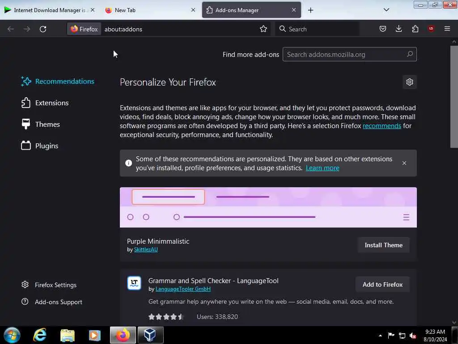Image resolution: width=458 pixels, height=344 pixels.
Task: List all tabs dropdown arrow
Action: pos(386,10)
